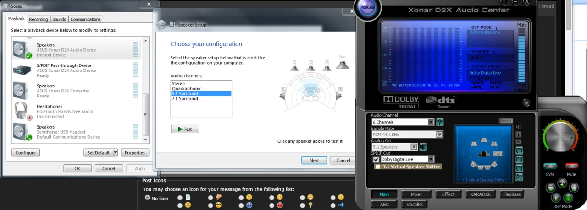Open the Mixer tab in Xonar Audio Center
The image size is (587, 210).
[416, 194]
